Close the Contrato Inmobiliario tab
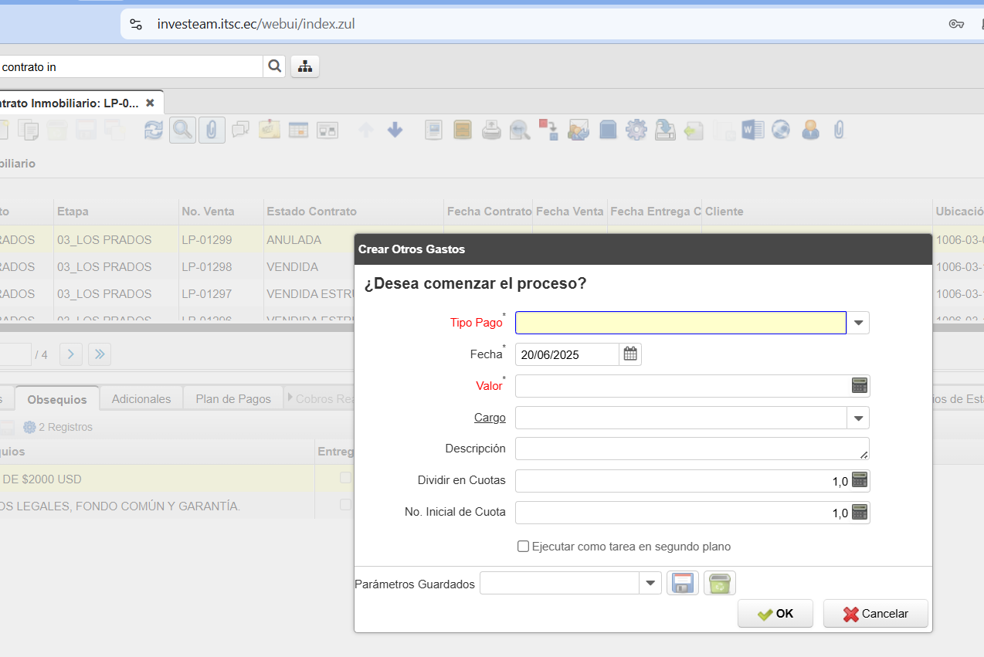Image resolution: width=984 pixels, height=657 pixels. pos(150,103)
